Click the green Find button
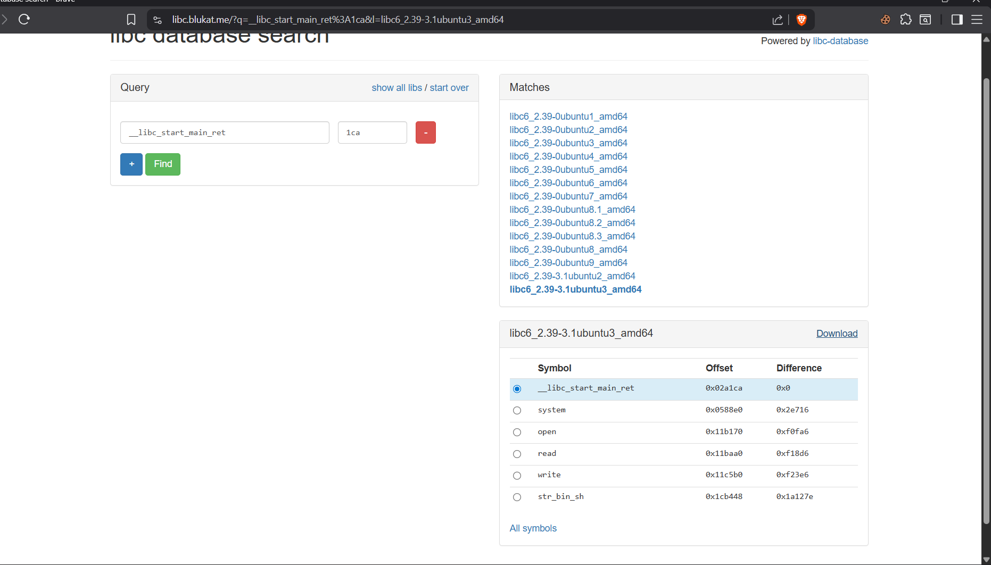991x565 pixels. click(x=163, y=164)
